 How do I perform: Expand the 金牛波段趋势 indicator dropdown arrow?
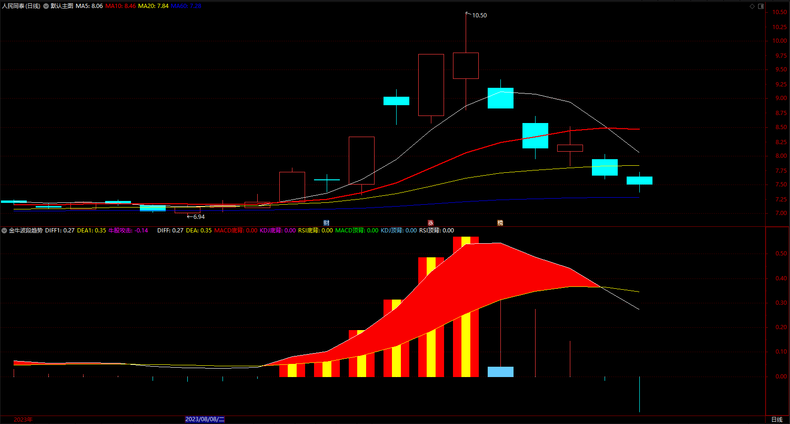pyautogui.click(x=4, y=231)
